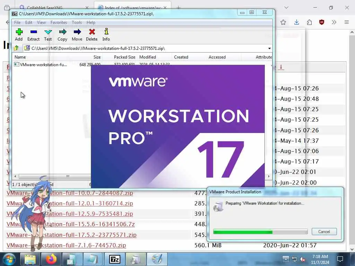Open Windows Explorer from the taskbar
The width and height of the screenshot is (355, 266).
click(x=30, y=259)
